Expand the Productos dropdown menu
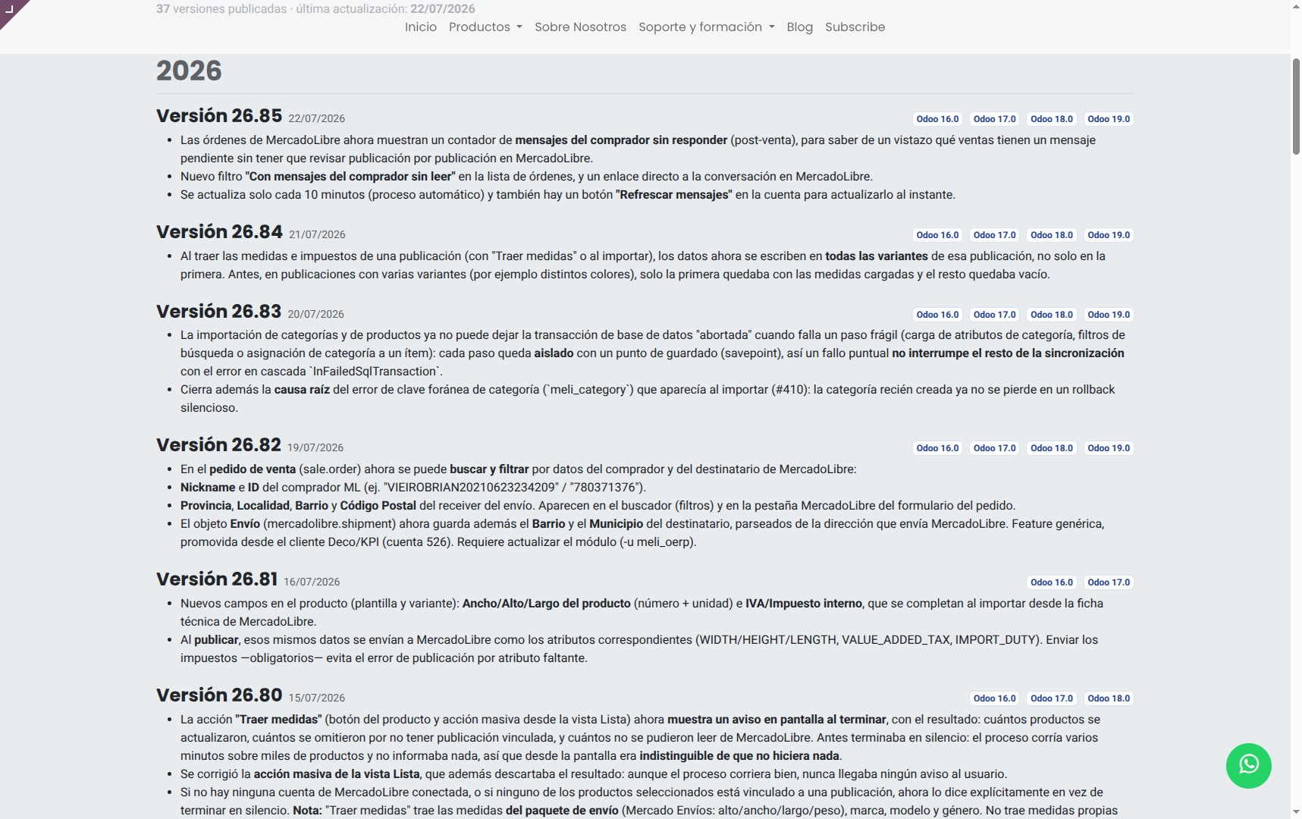The width and height of the screenshot is (1302, 819). (x=485, y=27)
